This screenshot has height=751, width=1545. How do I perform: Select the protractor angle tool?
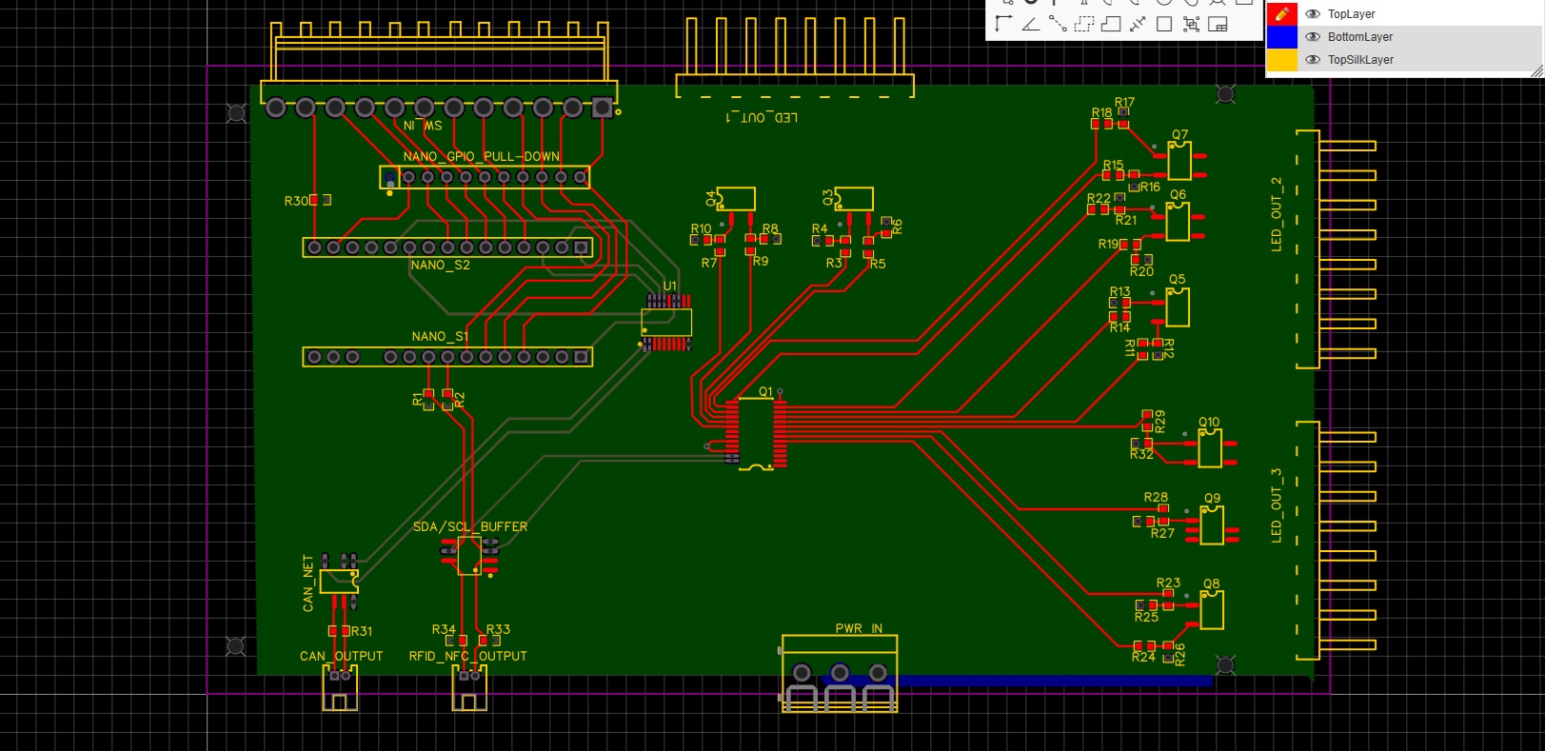click(1031, 24)
